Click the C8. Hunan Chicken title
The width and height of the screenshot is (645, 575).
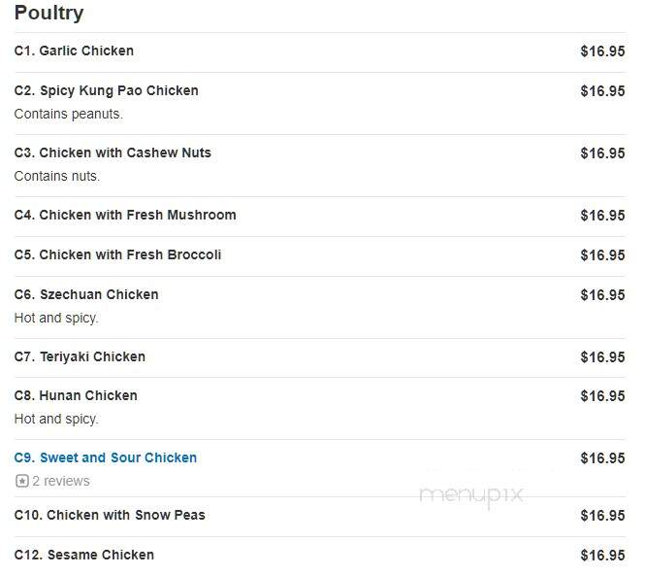(x=76, y=395)
